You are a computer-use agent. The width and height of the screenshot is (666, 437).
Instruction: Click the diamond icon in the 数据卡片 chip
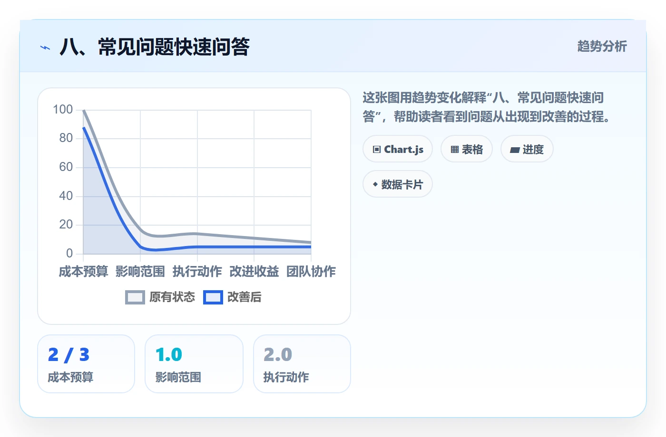(375, 184)
